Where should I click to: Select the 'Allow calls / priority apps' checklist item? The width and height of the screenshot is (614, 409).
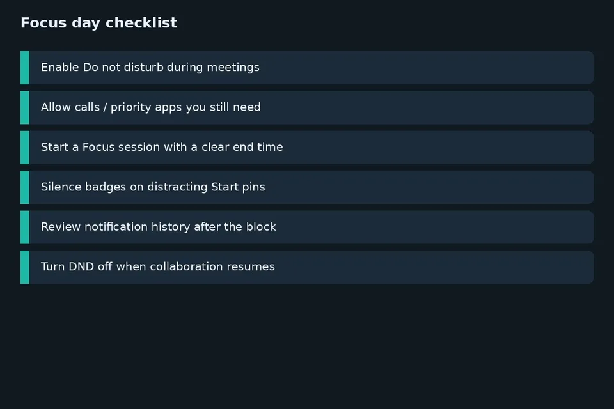click(x=307, y=107)
